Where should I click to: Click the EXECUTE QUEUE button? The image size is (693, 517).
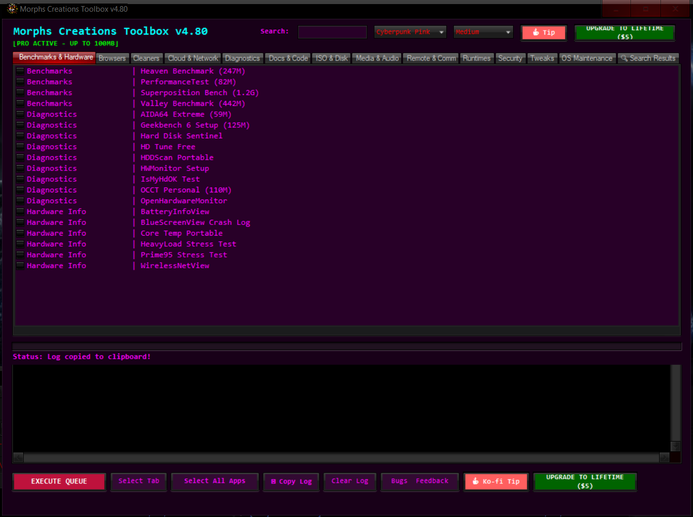[x=59, y=481]
